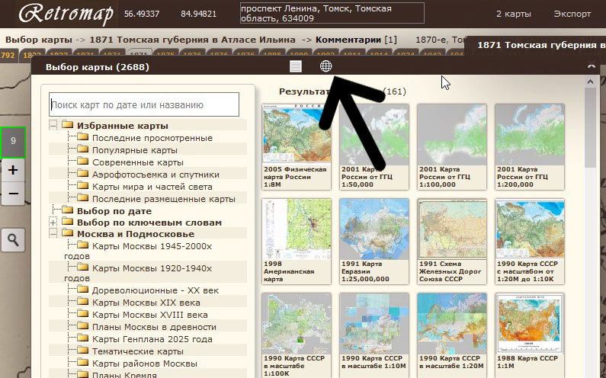Image resolution: width=606 pixels, height=378 pixels.
Task: Open Аэрофотосъемка и спутники folder
Action: [x=156, y=175]
